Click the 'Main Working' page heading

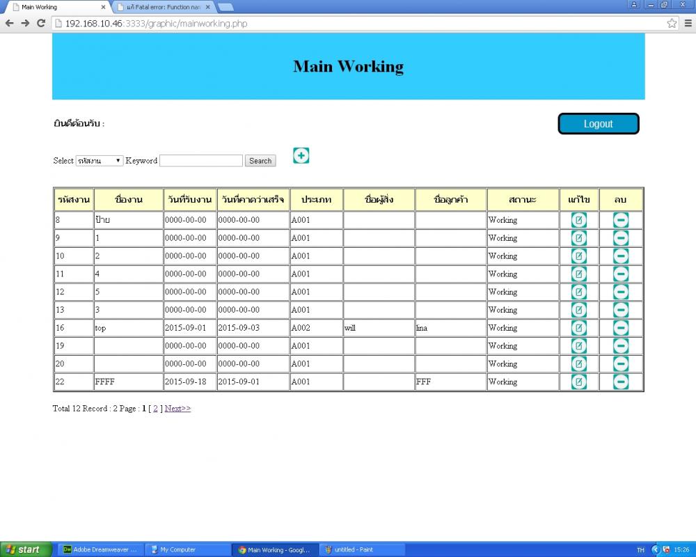349,66
